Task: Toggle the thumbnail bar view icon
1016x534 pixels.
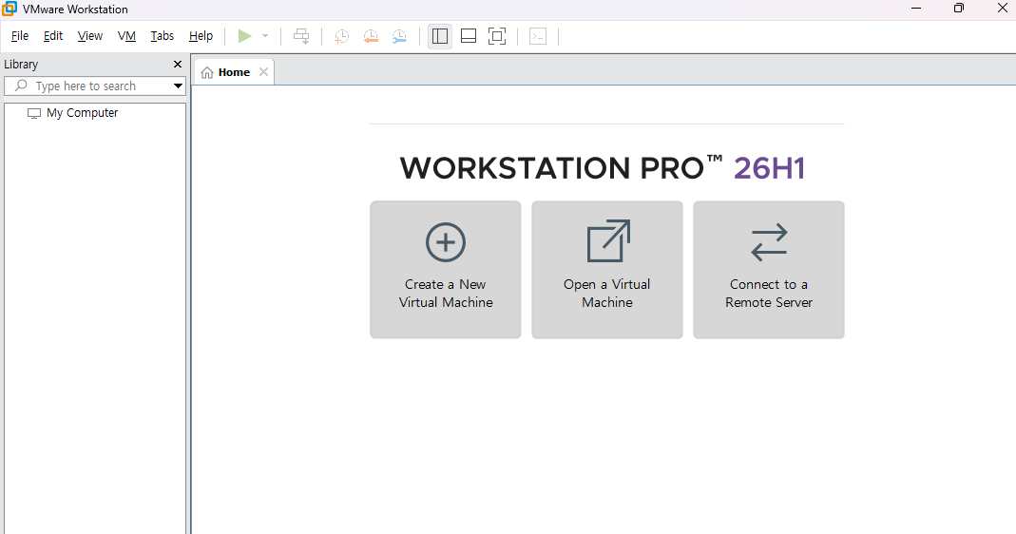Action: coord(469,36)
